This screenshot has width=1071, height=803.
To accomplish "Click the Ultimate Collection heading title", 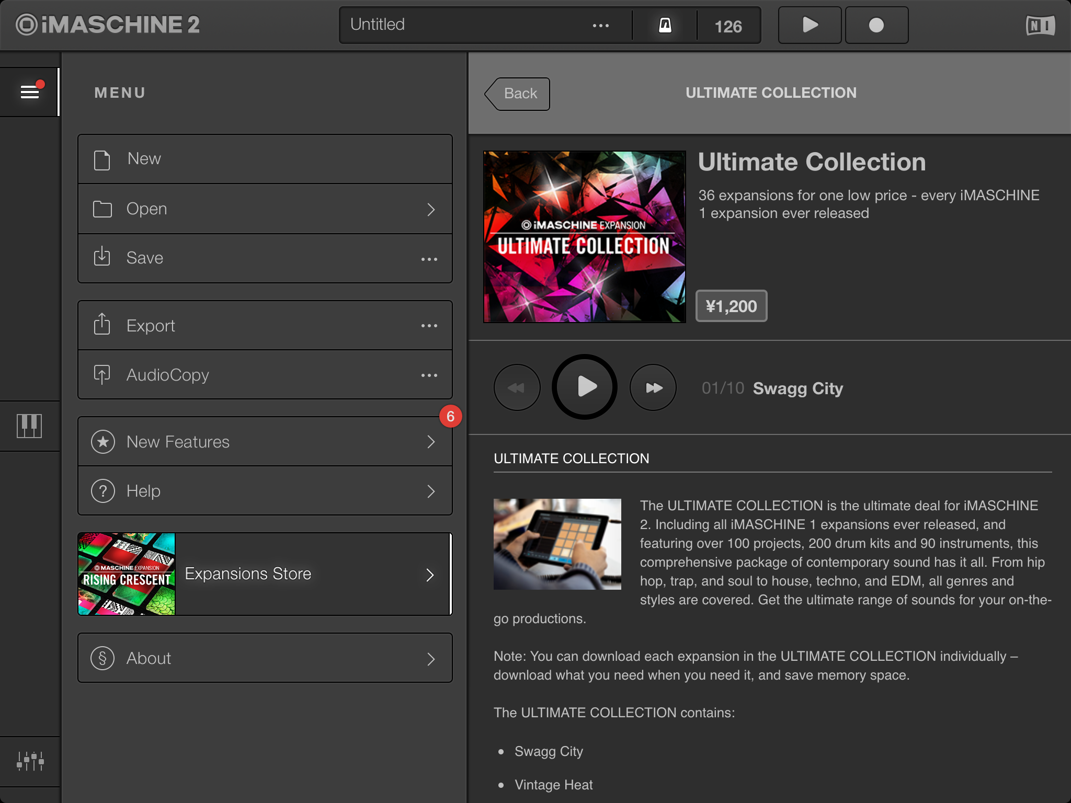I will (812, 162).
